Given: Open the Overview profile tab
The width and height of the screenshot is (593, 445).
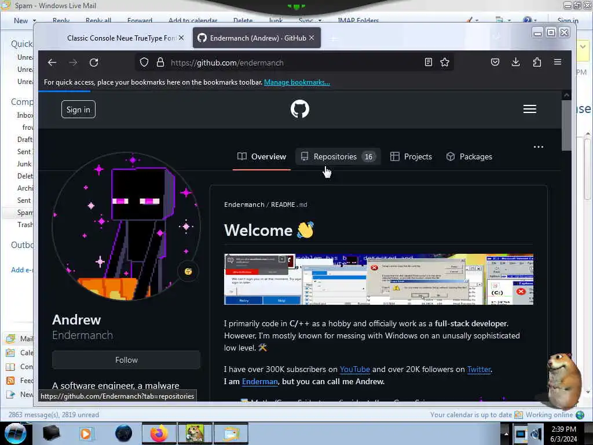Looking at the screenshot, I should click(x=262, y=156).
